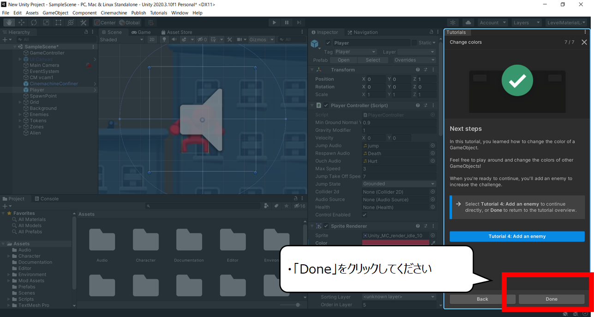Select the Hand tool in the toolbar

(9, 22)
